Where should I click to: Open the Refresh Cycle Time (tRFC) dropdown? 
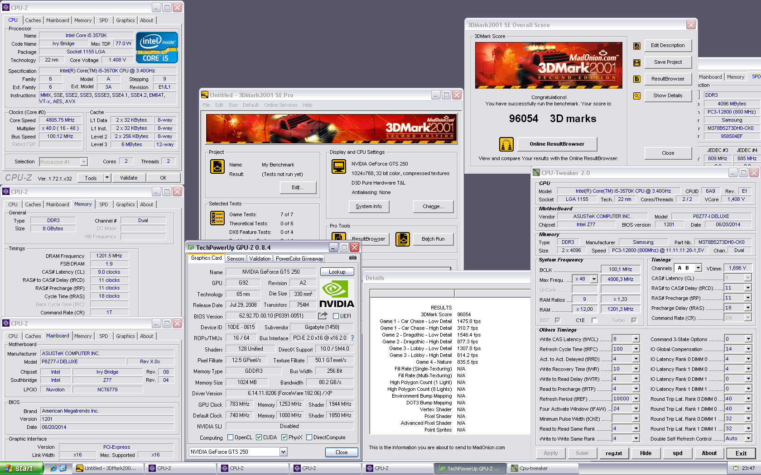636,349
